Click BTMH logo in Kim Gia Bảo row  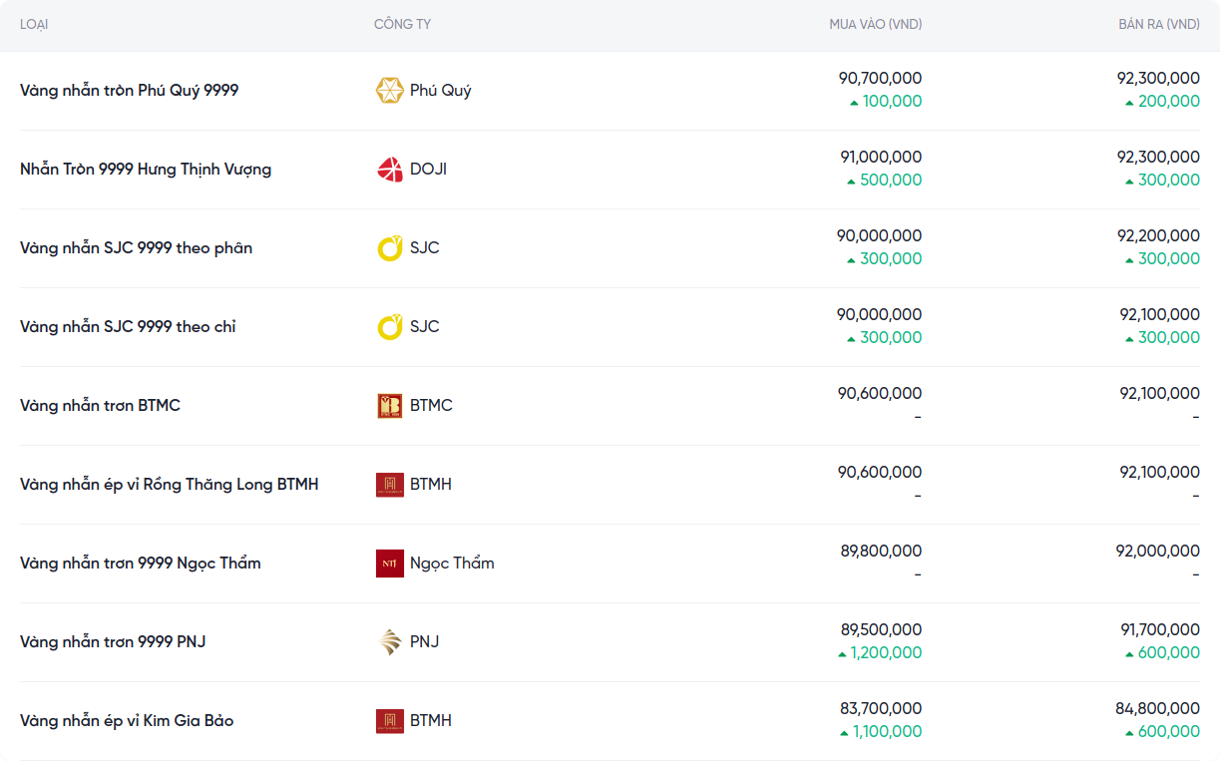389,721
